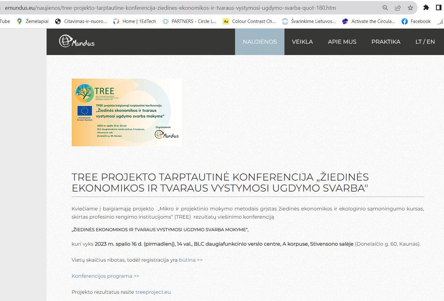Share this page via address bar icon

coord(398,8)
